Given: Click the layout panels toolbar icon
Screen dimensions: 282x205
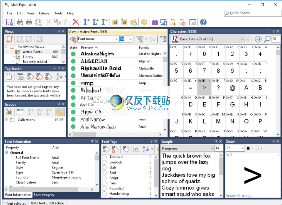Looking at the screenshot, I should click(192, 22).
